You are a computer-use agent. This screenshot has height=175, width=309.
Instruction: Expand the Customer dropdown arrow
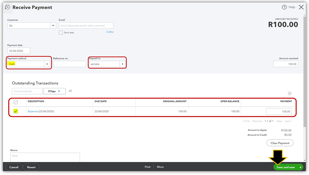53,26
